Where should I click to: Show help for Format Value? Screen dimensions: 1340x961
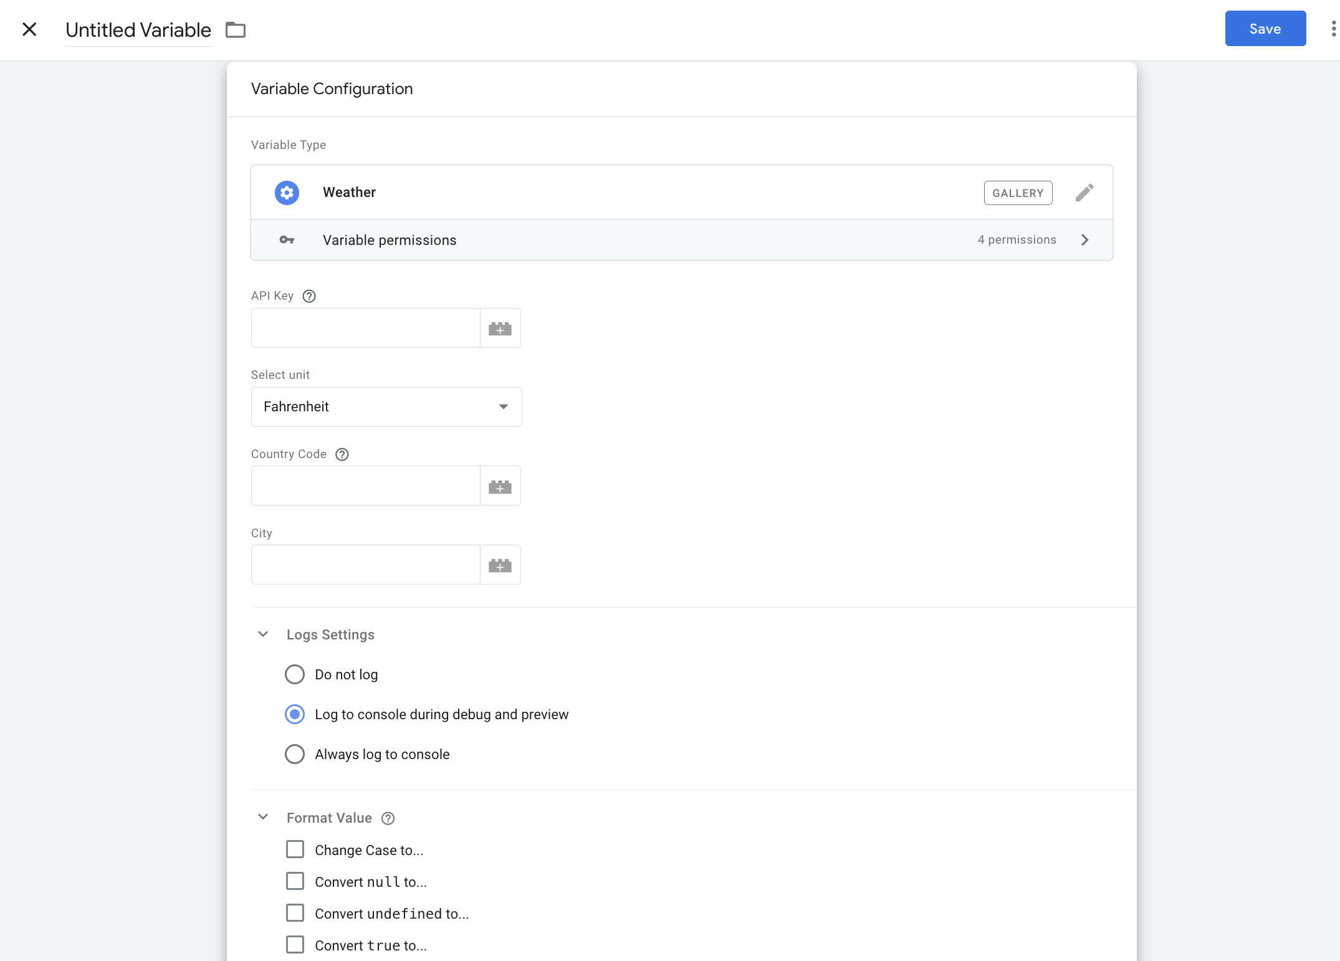388,818
